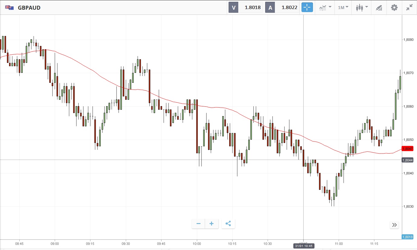This screenshot has height=250, width=417.
Task: Zoom out with the minus button
Action: [198, 224]
